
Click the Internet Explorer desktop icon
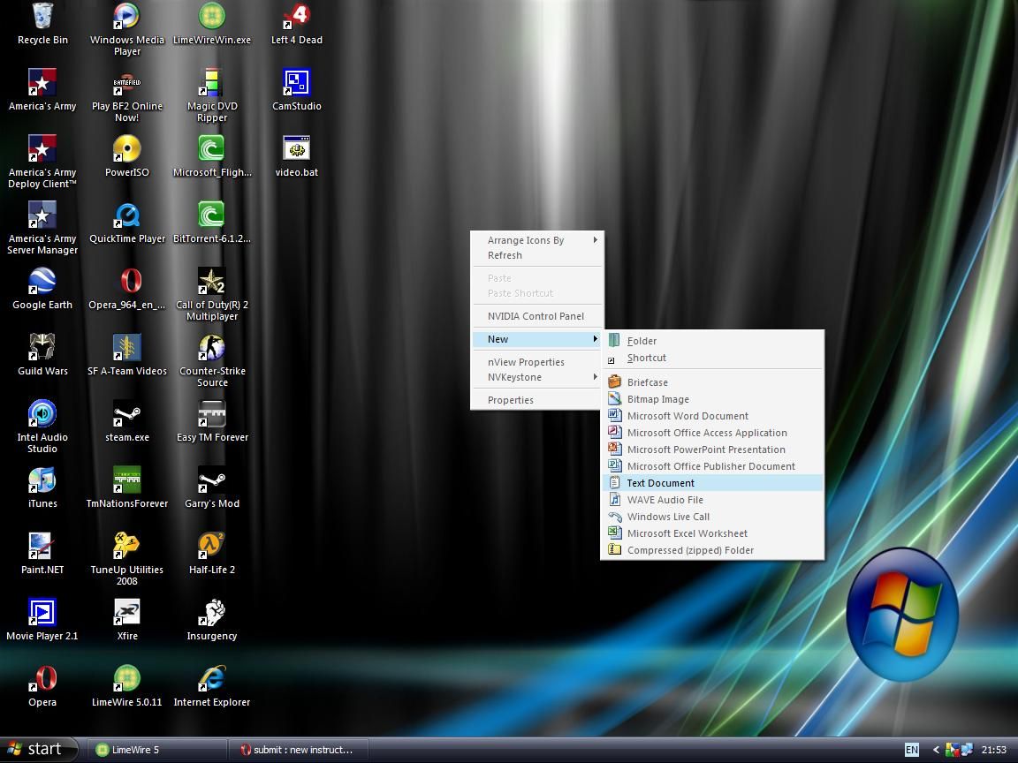pos(212,679)
